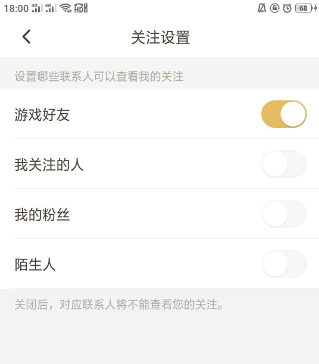Turn on the 陌生人 switch

(284, 264)
